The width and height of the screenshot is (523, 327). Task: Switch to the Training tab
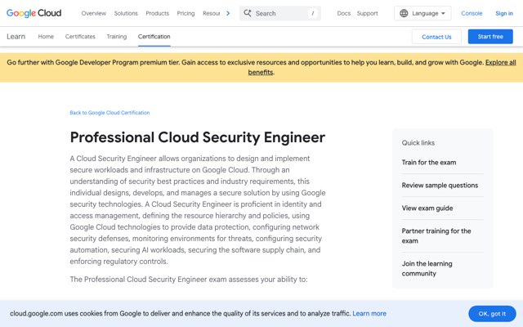[x=117, y=36]
